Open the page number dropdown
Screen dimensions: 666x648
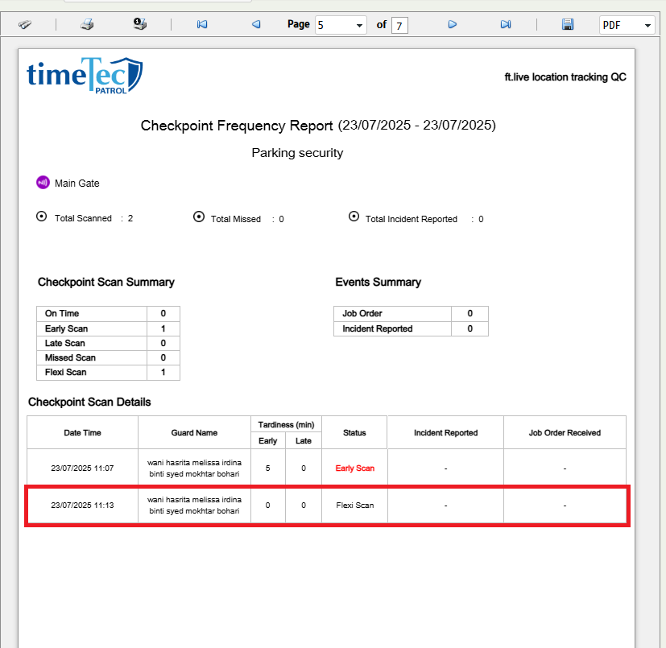click(x=341, y=25)
